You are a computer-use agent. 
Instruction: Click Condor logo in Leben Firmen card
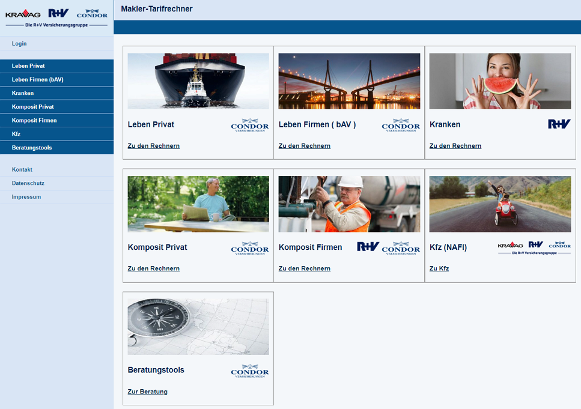click(x=401, y=126)
